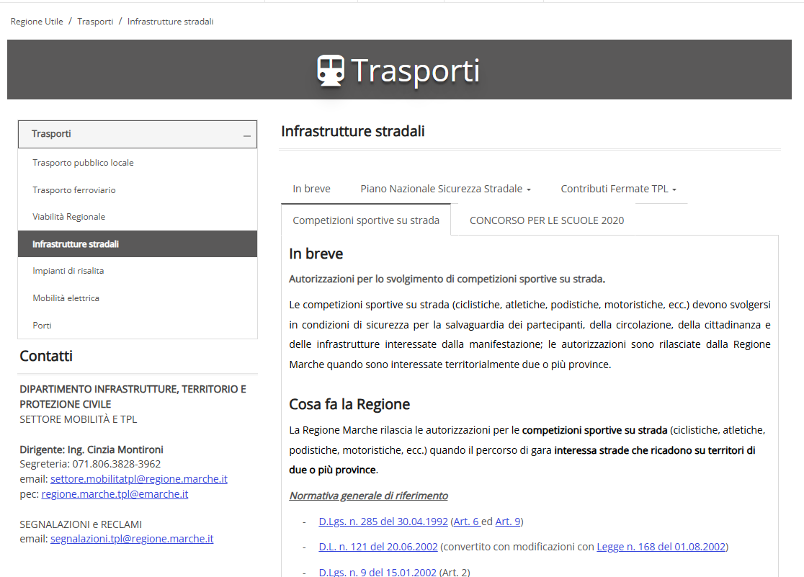
Task: Open Viabilità Regionale in sidebar
Action: click(138, 217)
